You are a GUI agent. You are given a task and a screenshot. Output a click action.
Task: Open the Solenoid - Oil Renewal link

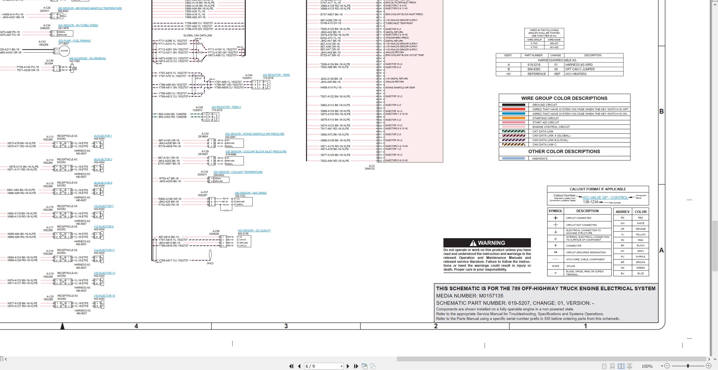pos(88,58)
